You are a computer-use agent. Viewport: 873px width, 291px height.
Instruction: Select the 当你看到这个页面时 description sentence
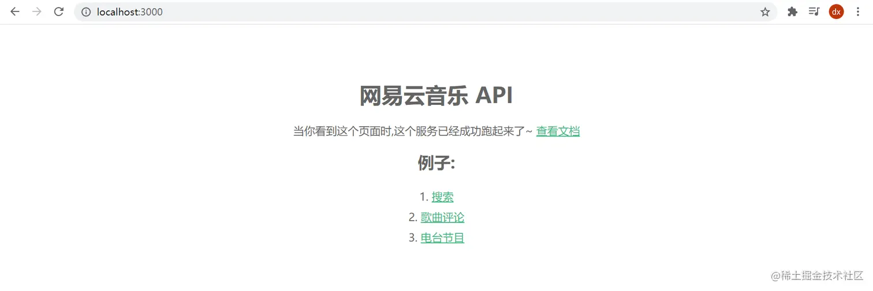[x=413, y=131]
